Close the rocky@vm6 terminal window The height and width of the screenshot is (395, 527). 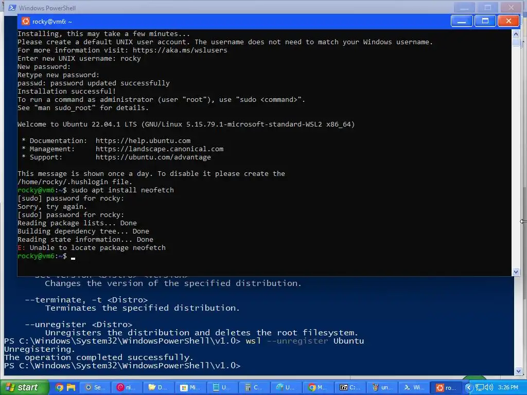click(508, 21)
